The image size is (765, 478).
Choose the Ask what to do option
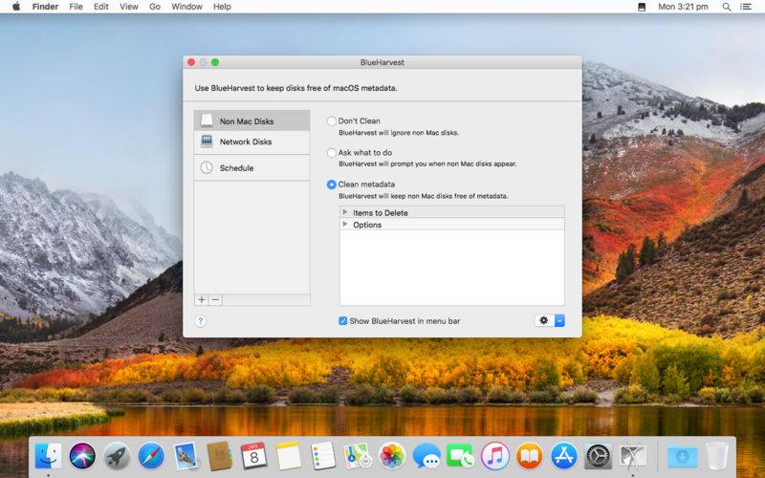point(332,153)
